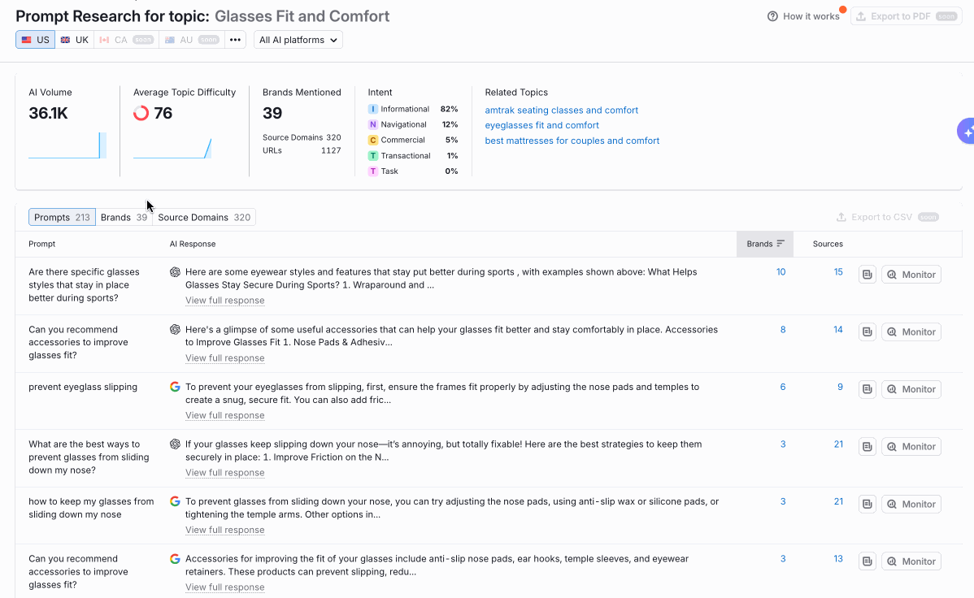Click Google icon in prevent eyeglass slipping row

pos(175,387)
